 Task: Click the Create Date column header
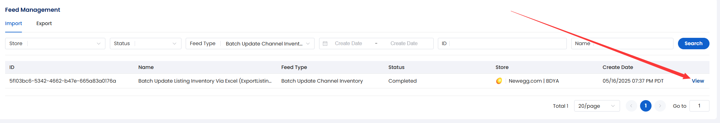pos(618,67)
